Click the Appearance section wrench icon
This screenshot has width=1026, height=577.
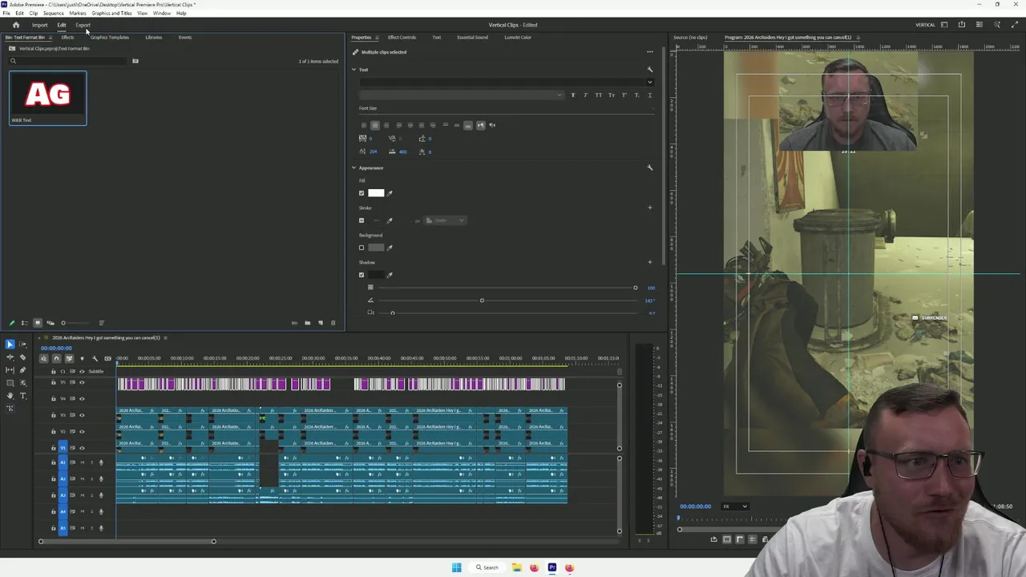point(650,167)
